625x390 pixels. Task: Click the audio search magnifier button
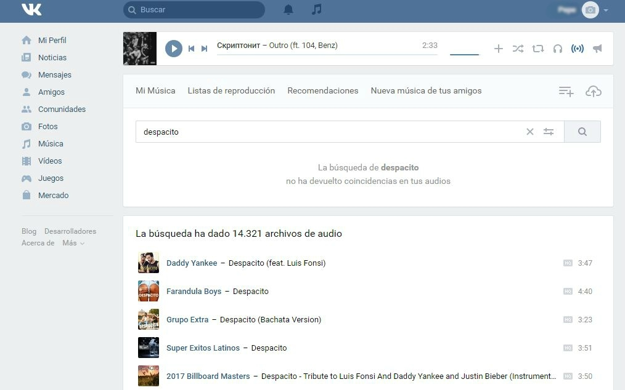point(582,132)
